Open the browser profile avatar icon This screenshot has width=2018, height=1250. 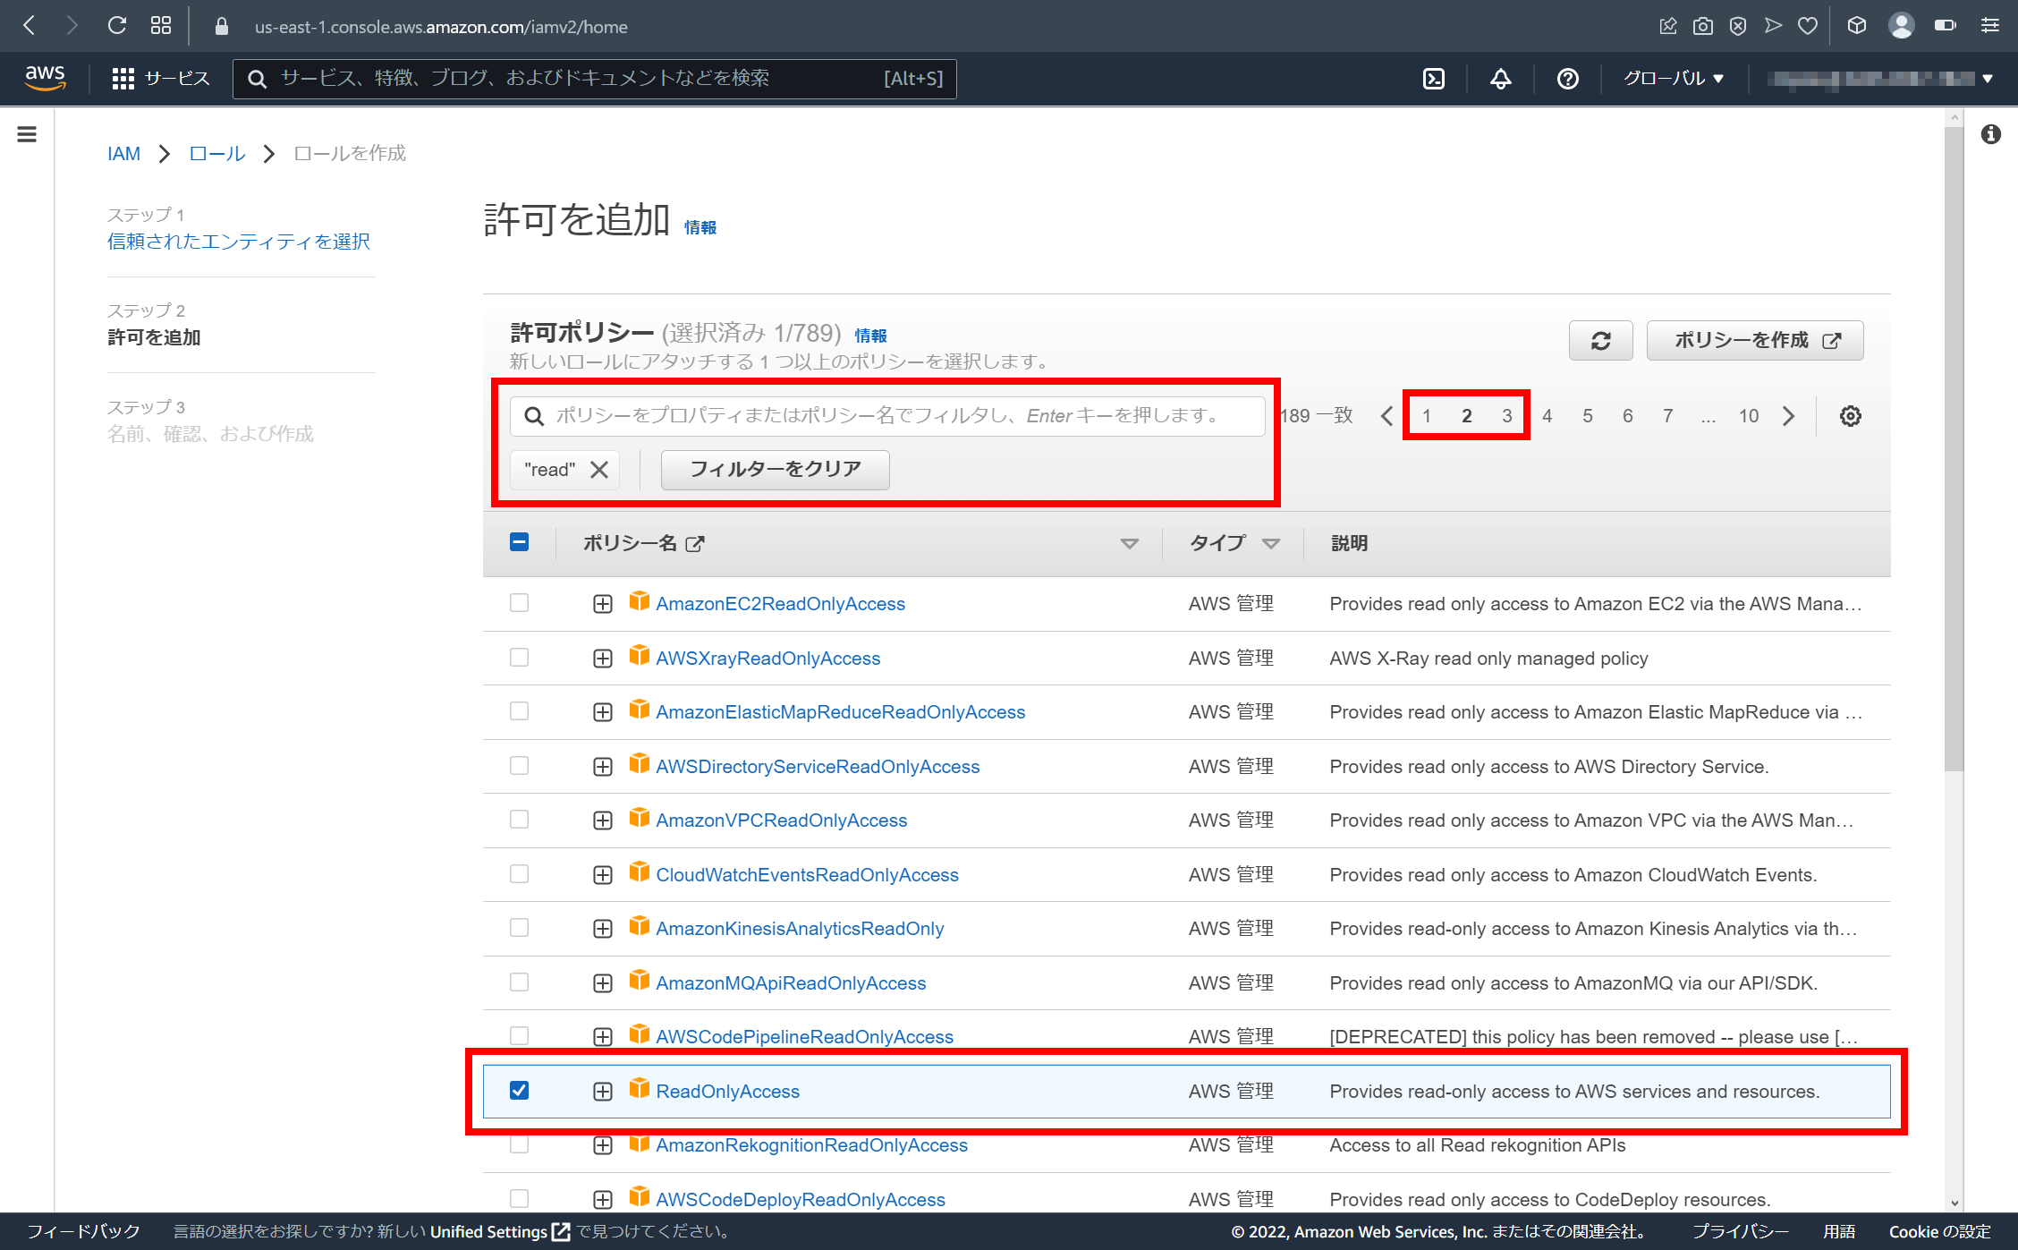(1901, 26)
